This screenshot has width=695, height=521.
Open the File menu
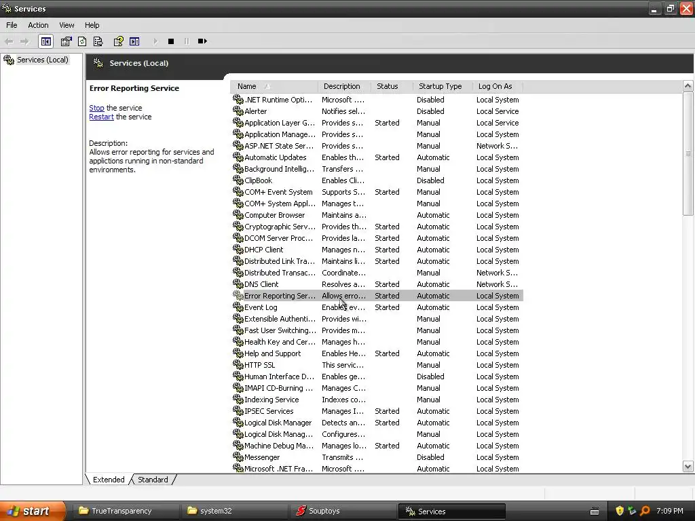(x=12, y=25)
